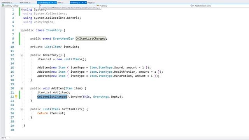Click the class name Inventory on line 6
The width and height of the screenshot is (249, 140).
[x=54, y=30]
